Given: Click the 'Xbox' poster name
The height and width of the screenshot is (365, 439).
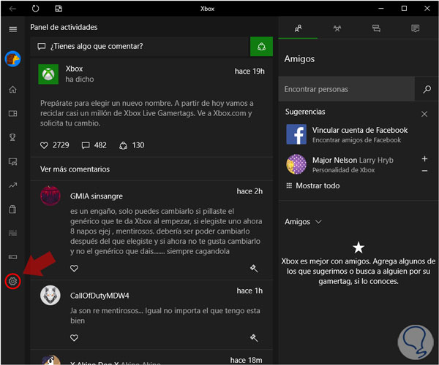Looking at the screenshot, I should [74, 69].
